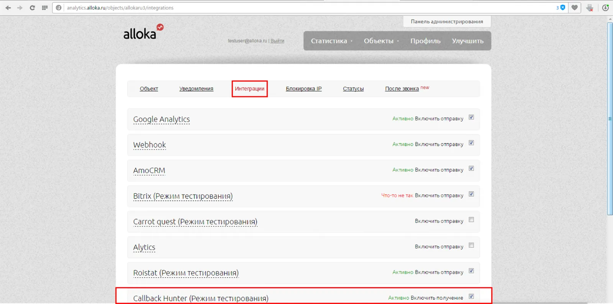Expand the Alytics integration settings

[144, 247]
